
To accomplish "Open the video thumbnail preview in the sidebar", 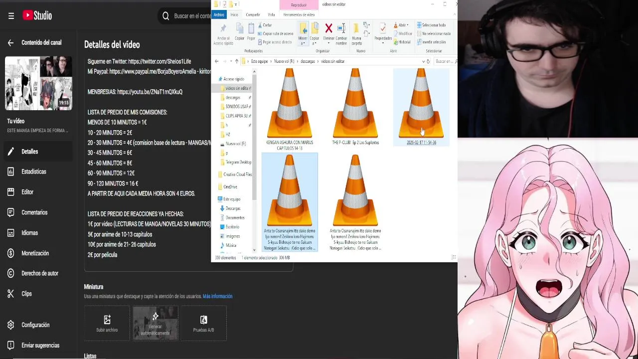I will tap(38, 83).
